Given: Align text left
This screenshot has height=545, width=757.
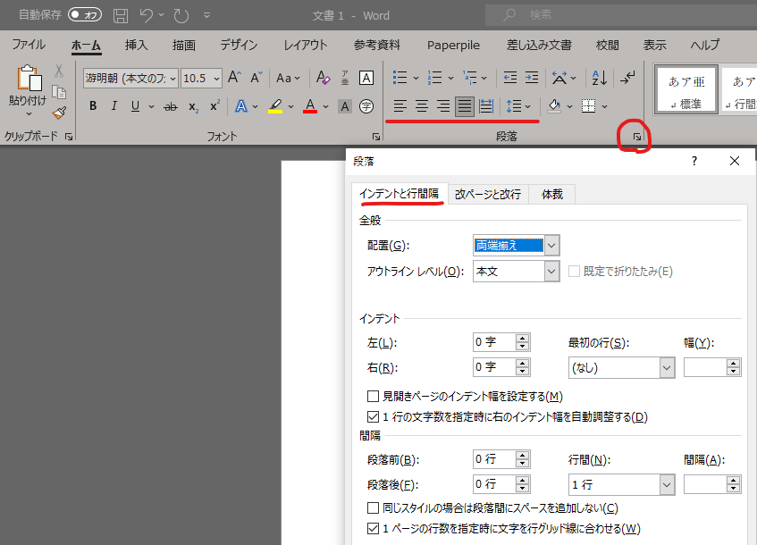Looking at the screenshot, I should [400, 105].
